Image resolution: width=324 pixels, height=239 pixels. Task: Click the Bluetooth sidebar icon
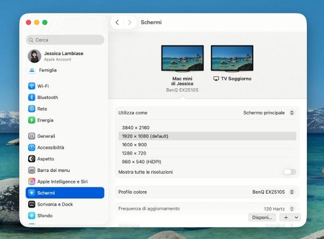tap(32, 97)
